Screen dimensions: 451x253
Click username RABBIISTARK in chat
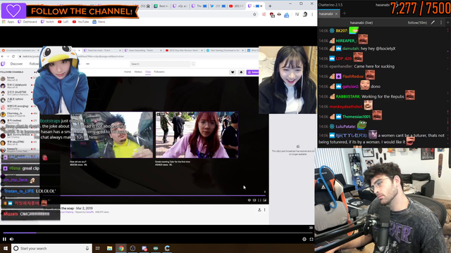(x=347, y=97)
